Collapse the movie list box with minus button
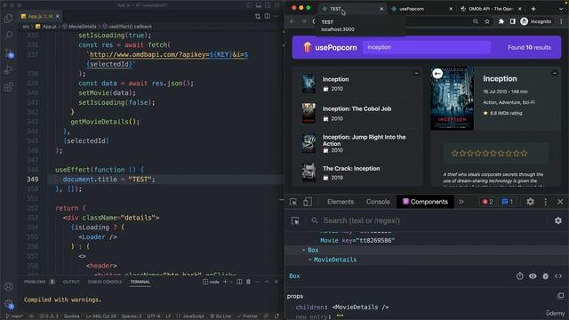Image resolution: width=569 pixels, height=320 pixels. [416, 73]
